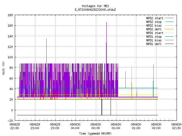This screenshot has height=136, width=182.
Task: Click the x-axis tick 080630 00:00
Action: (x=75, y=126)
